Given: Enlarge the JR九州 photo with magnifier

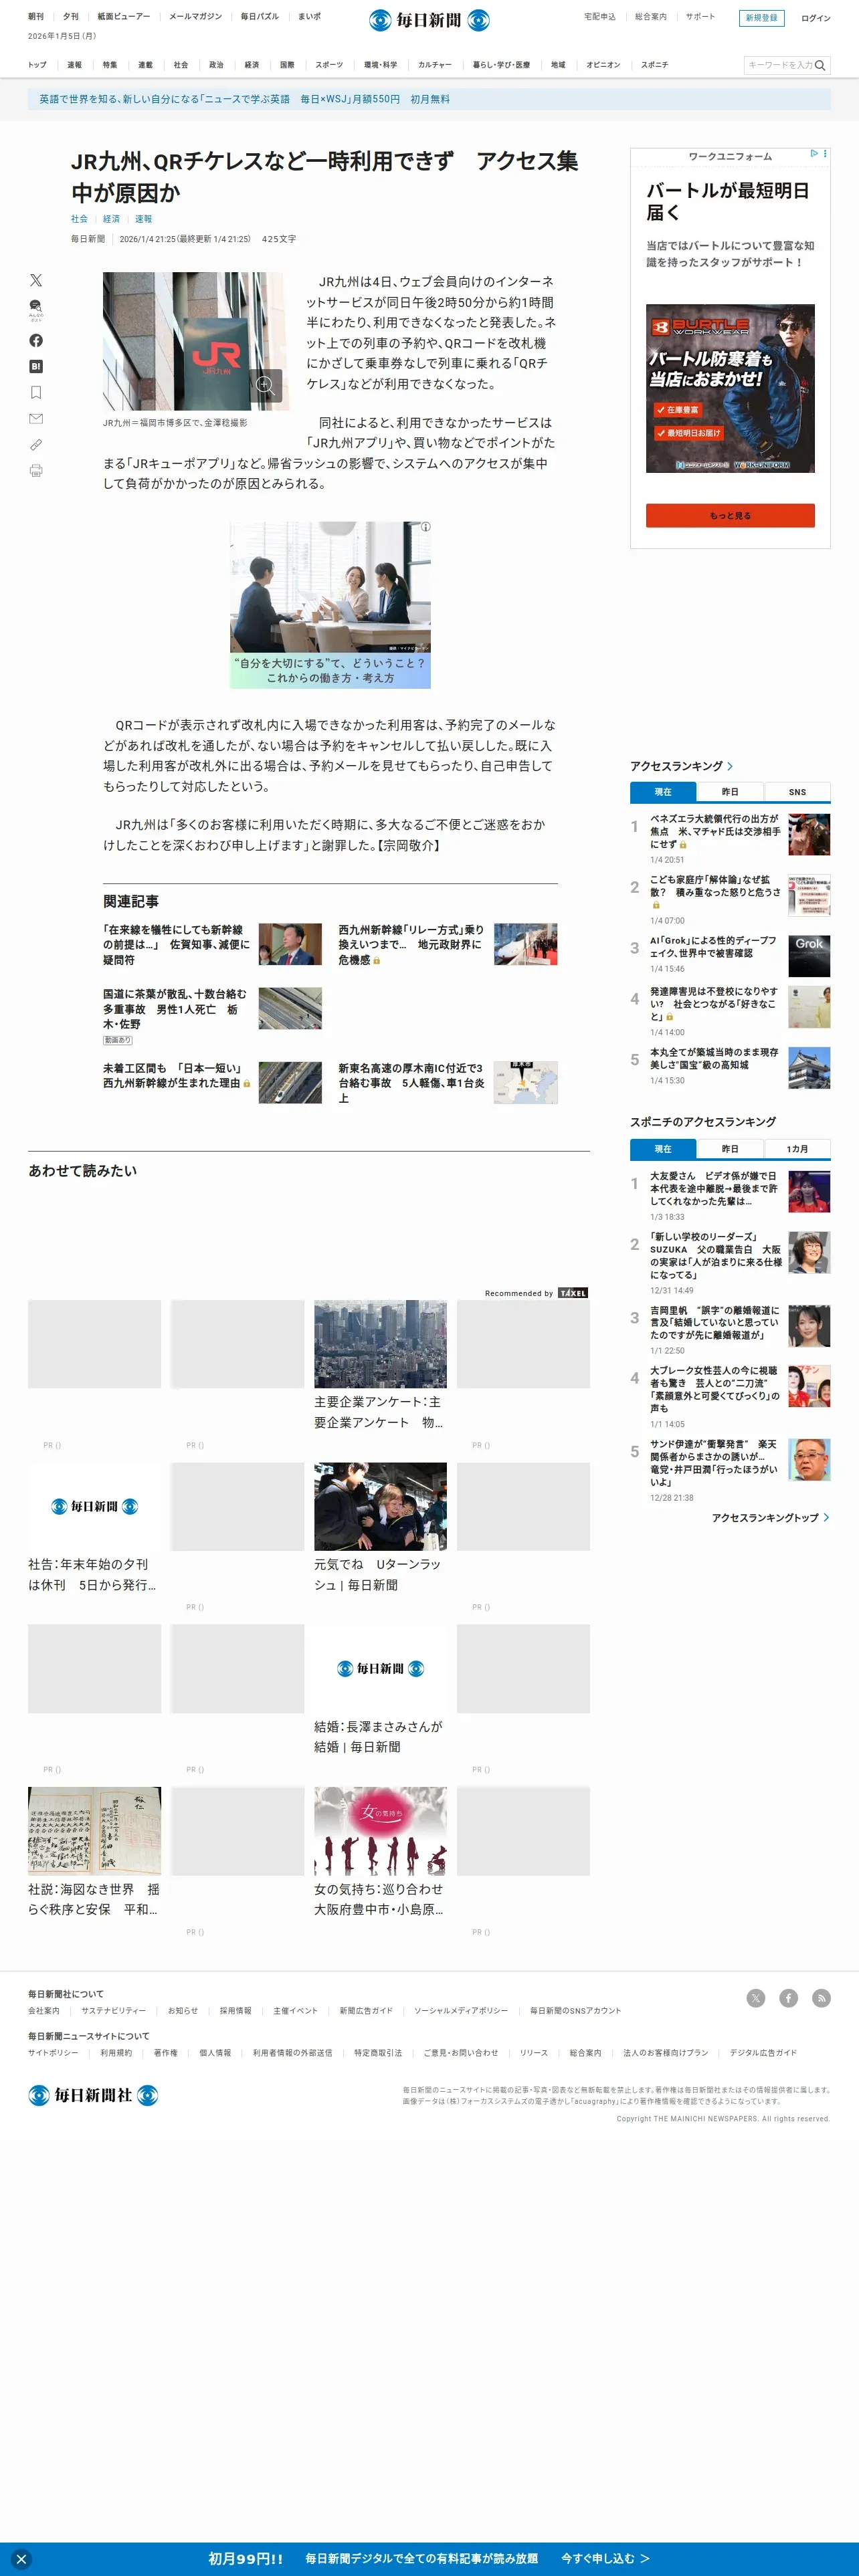Looking at the screenshot, I should [265, 385].
